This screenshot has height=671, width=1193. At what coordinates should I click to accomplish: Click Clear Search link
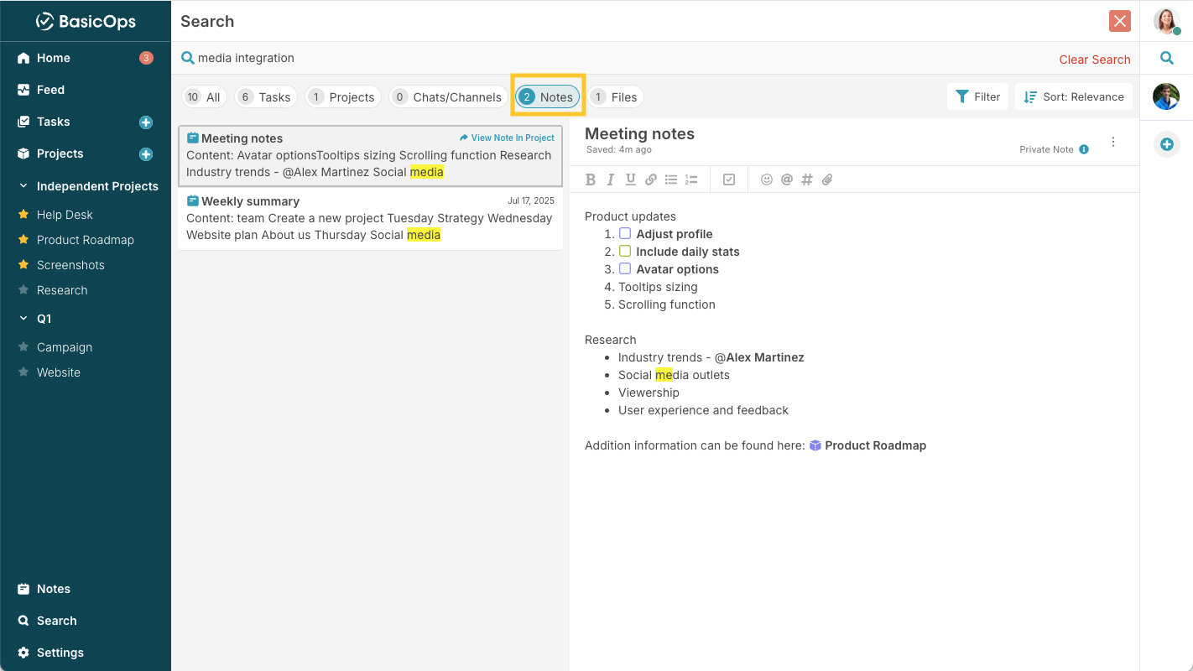[1095, 60]
